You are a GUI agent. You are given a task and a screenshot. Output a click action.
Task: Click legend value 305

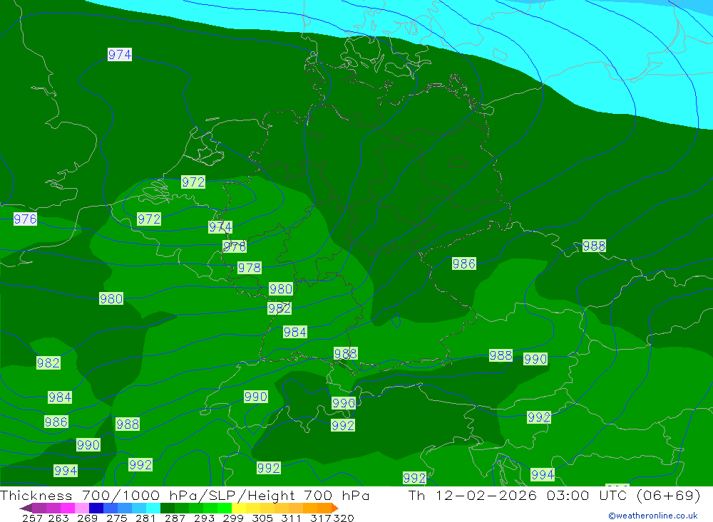262,518
